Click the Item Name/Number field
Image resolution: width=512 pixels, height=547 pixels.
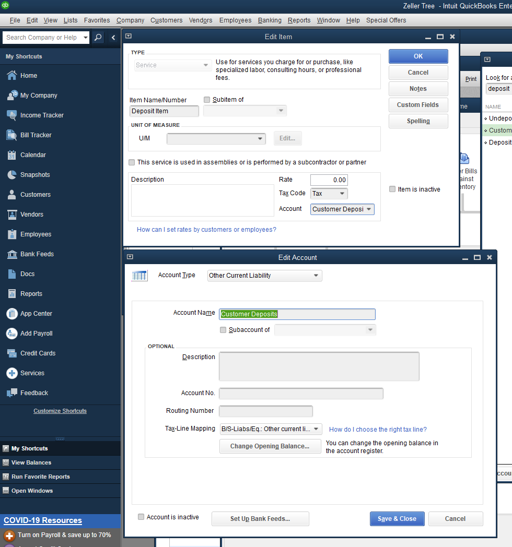[x=164, y=111]
